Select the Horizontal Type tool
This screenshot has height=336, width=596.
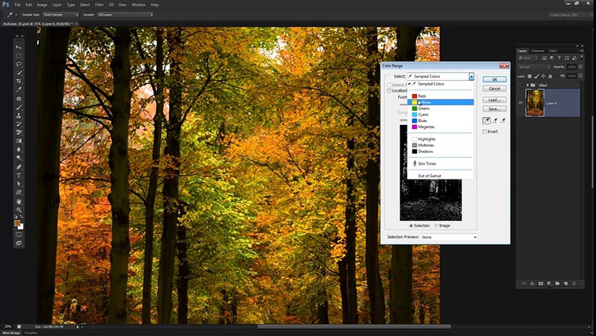tap(19, 175)
